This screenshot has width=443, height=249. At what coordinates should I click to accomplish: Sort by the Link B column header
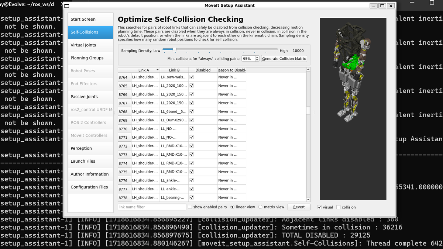(x=174, y=70)
